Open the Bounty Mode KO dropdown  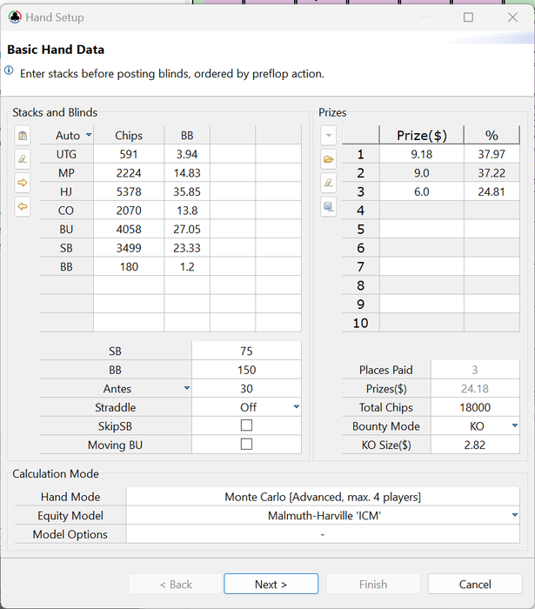[x=515, y=425]
